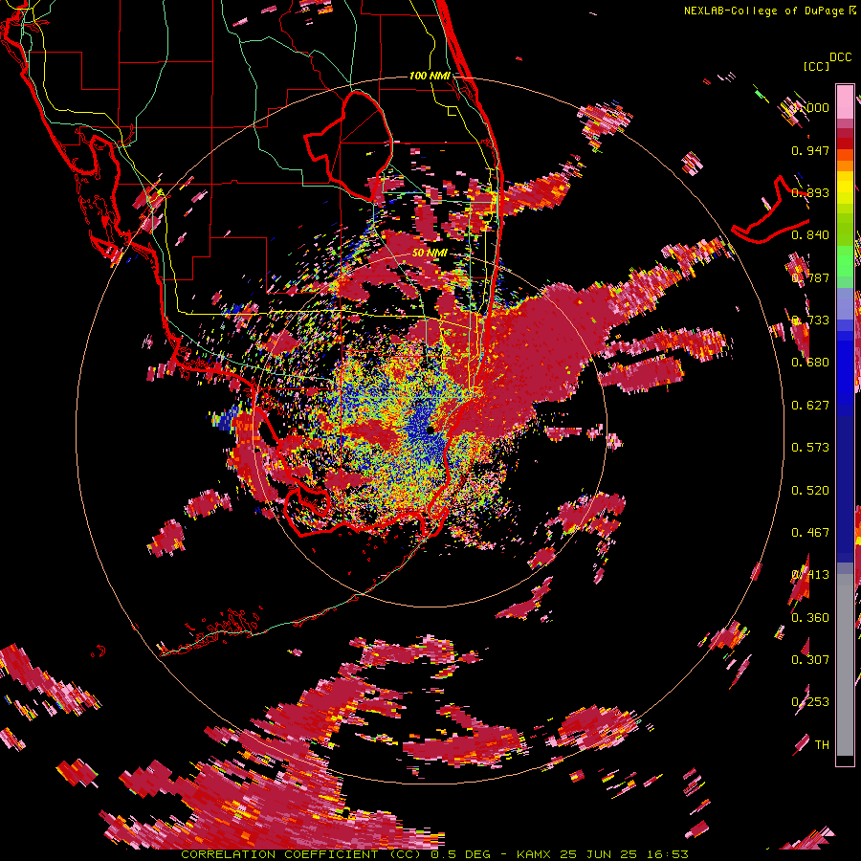Viewport: 861px width, 861px height.
Task: Click the 0.520 scale value
Action: pyautogui.click(x=810, y=491)
